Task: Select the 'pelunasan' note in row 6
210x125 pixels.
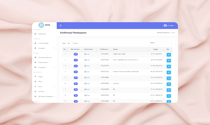Action: pyautogui.click(x=116, y=83)
